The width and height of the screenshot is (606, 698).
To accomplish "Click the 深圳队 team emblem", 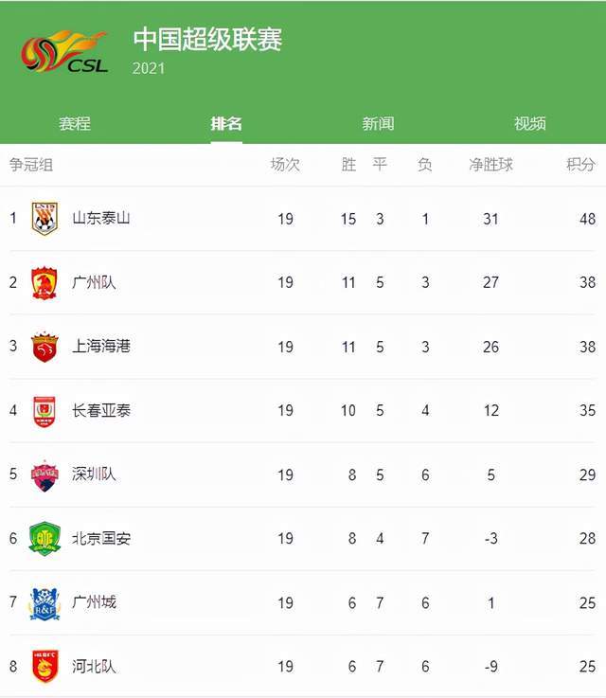I will pos(45,475).
